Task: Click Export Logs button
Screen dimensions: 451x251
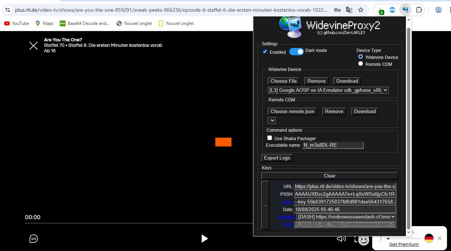Action: 277,158
